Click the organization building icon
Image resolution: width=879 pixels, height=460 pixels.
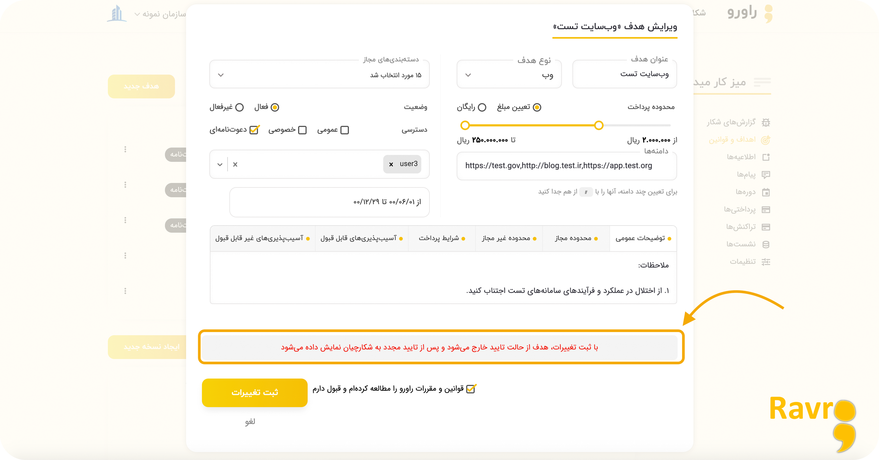[x=117, y=13]
